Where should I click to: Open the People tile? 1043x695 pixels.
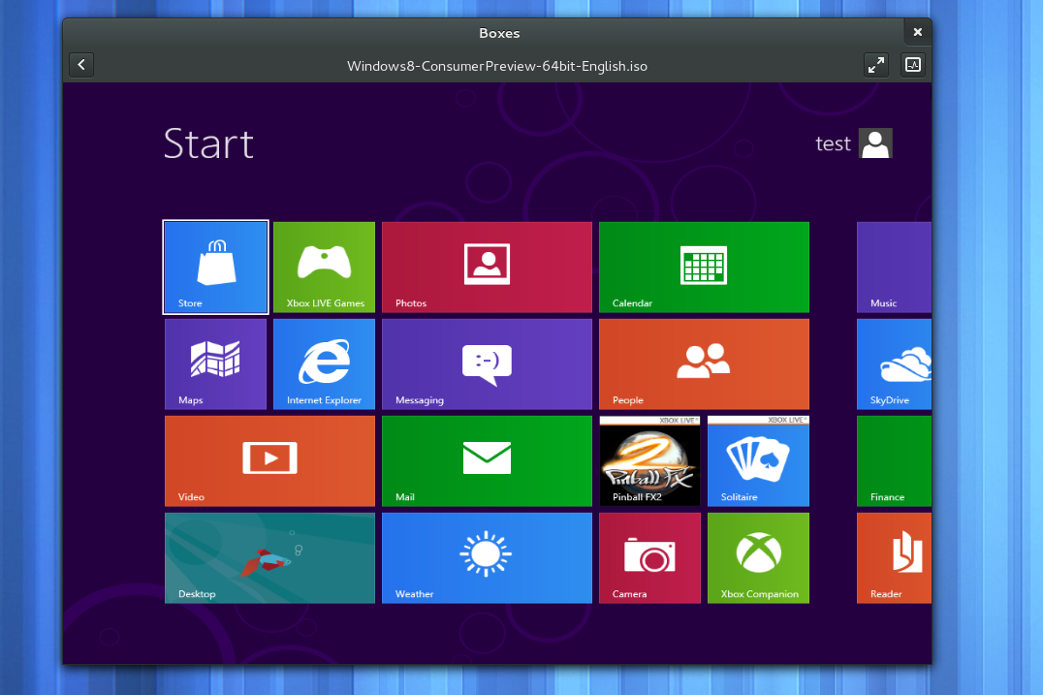pos(704,363)
